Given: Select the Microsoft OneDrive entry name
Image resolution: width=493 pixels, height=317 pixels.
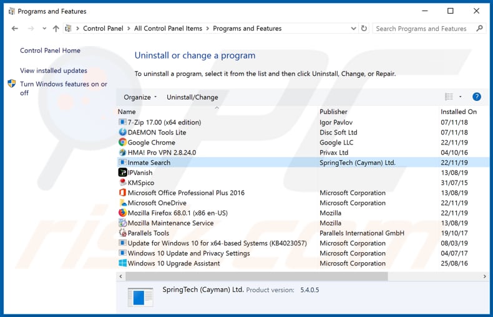Looking at the screenshot, I should [x=157, y=203].
